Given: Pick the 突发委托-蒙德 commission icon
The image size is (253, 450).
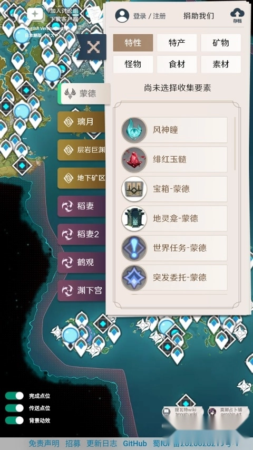Looking at the screenshot, I should tap(134, 277).
